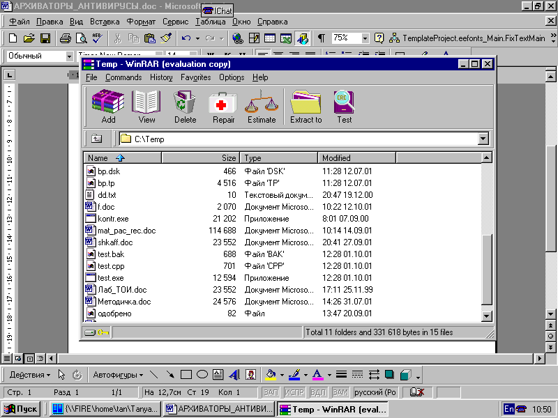
Task: Click the Undo arrow in Word
Action: click(x=186, y=38)
